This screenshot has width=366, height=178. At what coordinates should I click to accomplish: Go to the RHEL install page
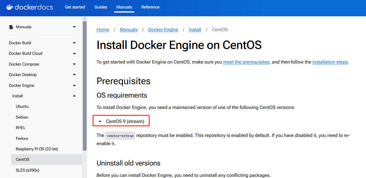coord(21,128)
